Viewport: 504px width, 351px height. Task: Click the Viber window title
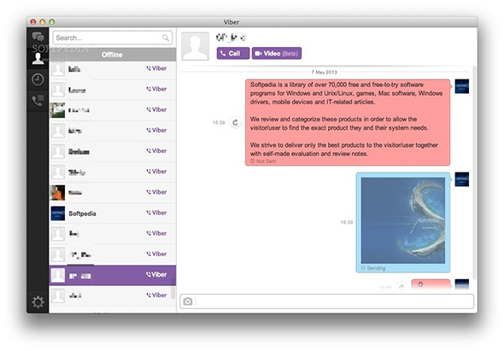[231, 22]
